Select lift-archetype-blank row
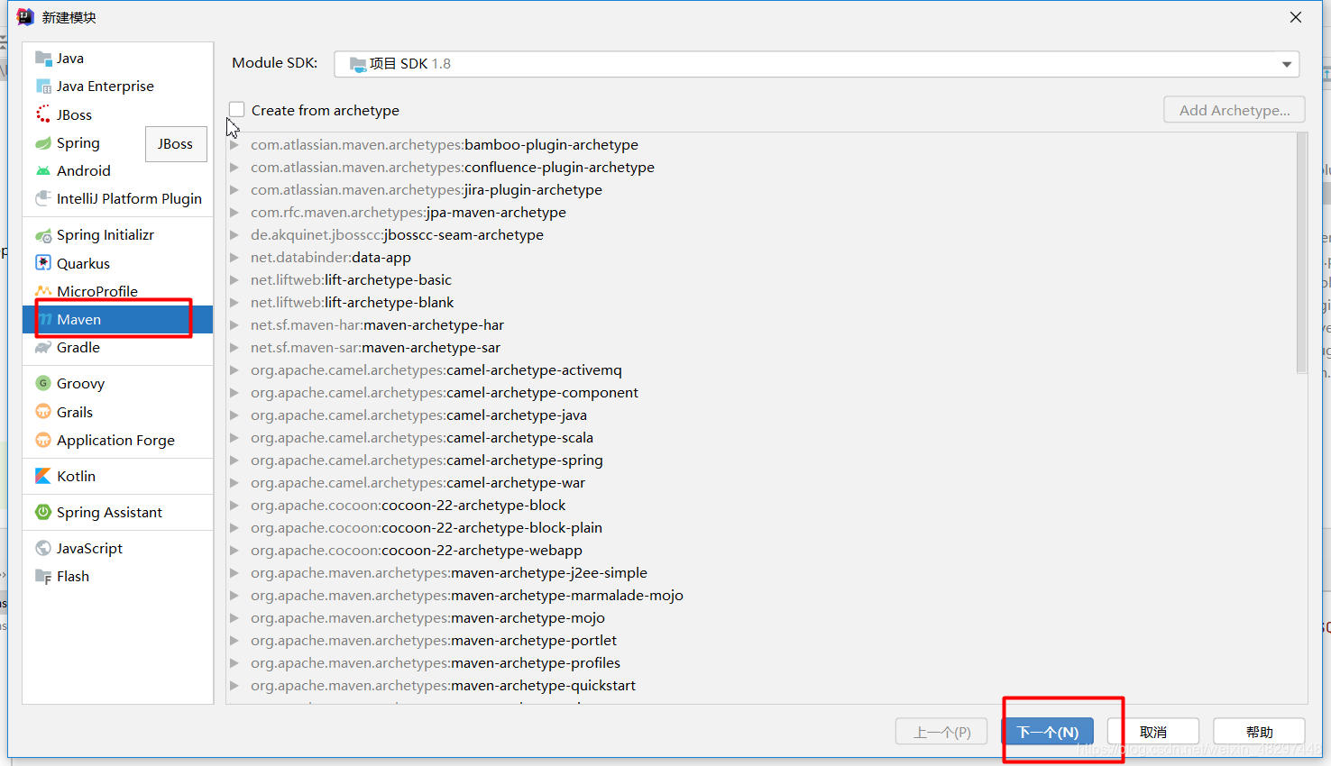Image resolution: width=1331 pixels, height=766 pixels. click(x=761, y=303)
